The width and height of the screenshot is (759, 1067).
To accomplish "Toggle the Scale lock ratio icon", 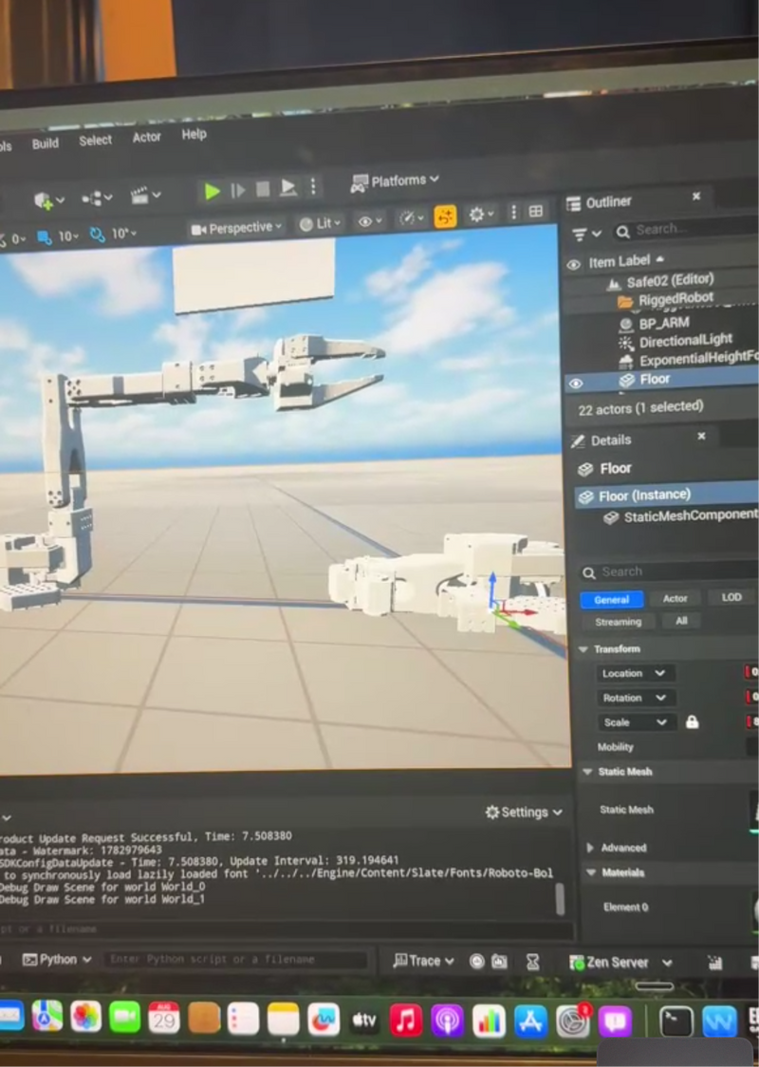I will [692, 722].
